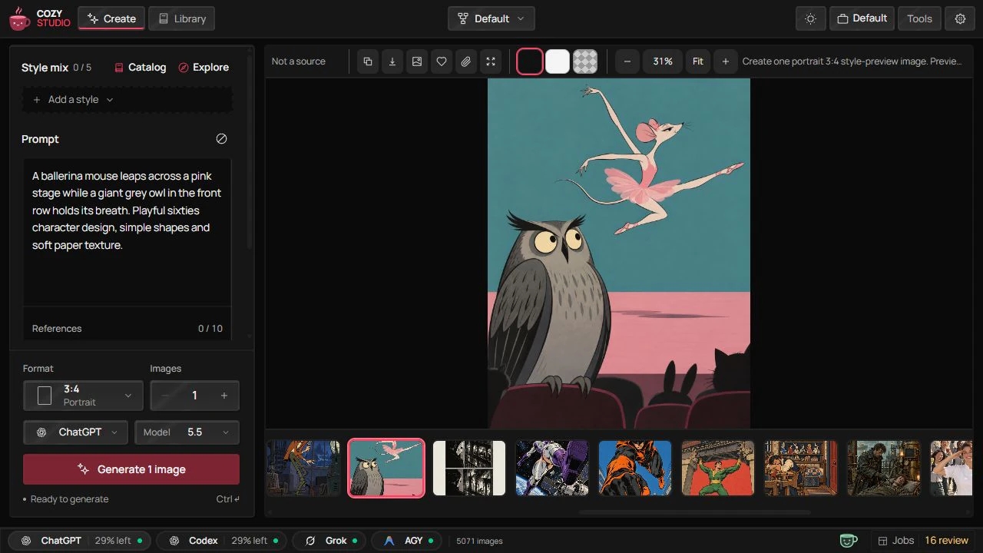Attach image using the paperclip icon
This screenshot has width=983, height=553.
tap(466, 61)
